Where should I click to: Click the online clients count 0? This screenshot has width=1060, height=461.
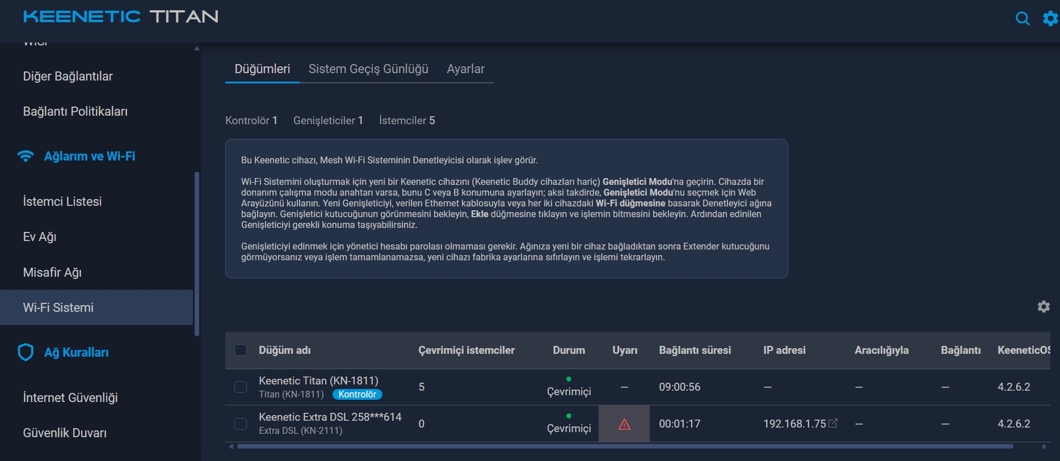[x=422, y=424]
